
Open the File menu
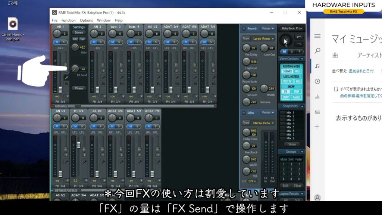(x=54, y=20)
